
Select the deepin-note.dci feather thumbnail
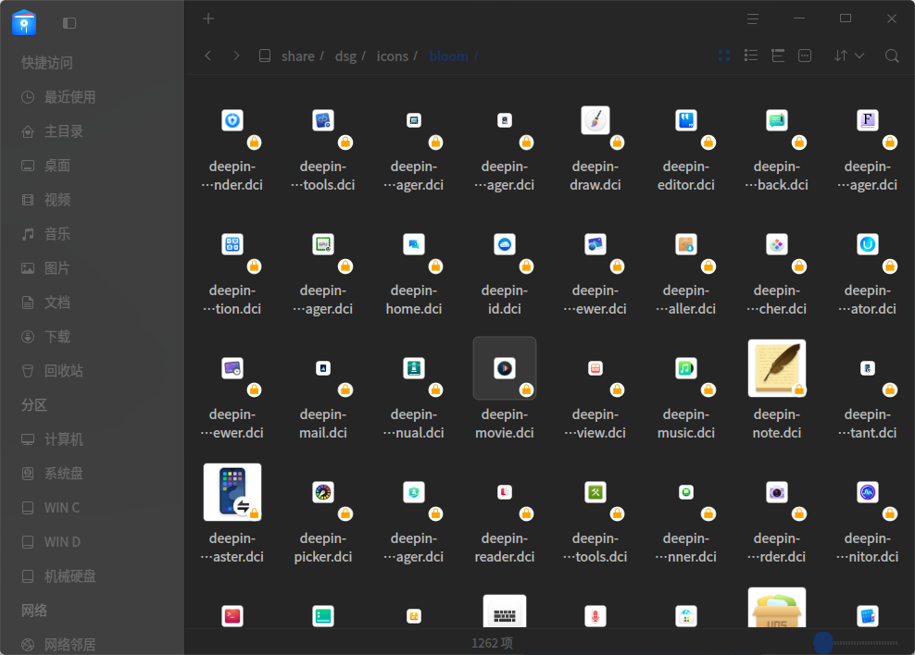pos(777,368)
